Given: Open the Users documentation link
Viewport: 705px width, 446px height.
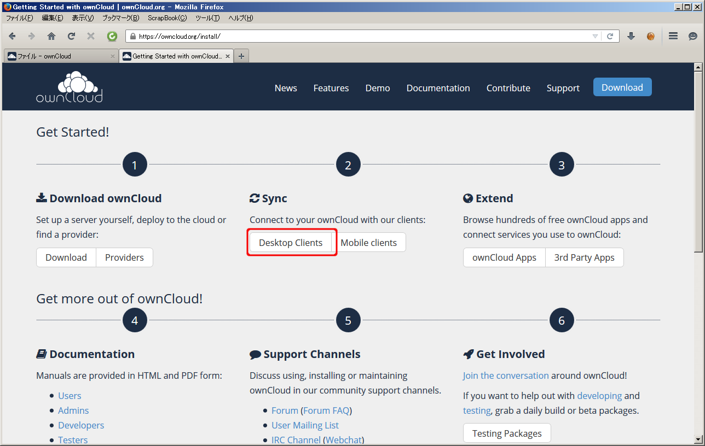Looking at the screenshot, I should [x=70, y=396].
